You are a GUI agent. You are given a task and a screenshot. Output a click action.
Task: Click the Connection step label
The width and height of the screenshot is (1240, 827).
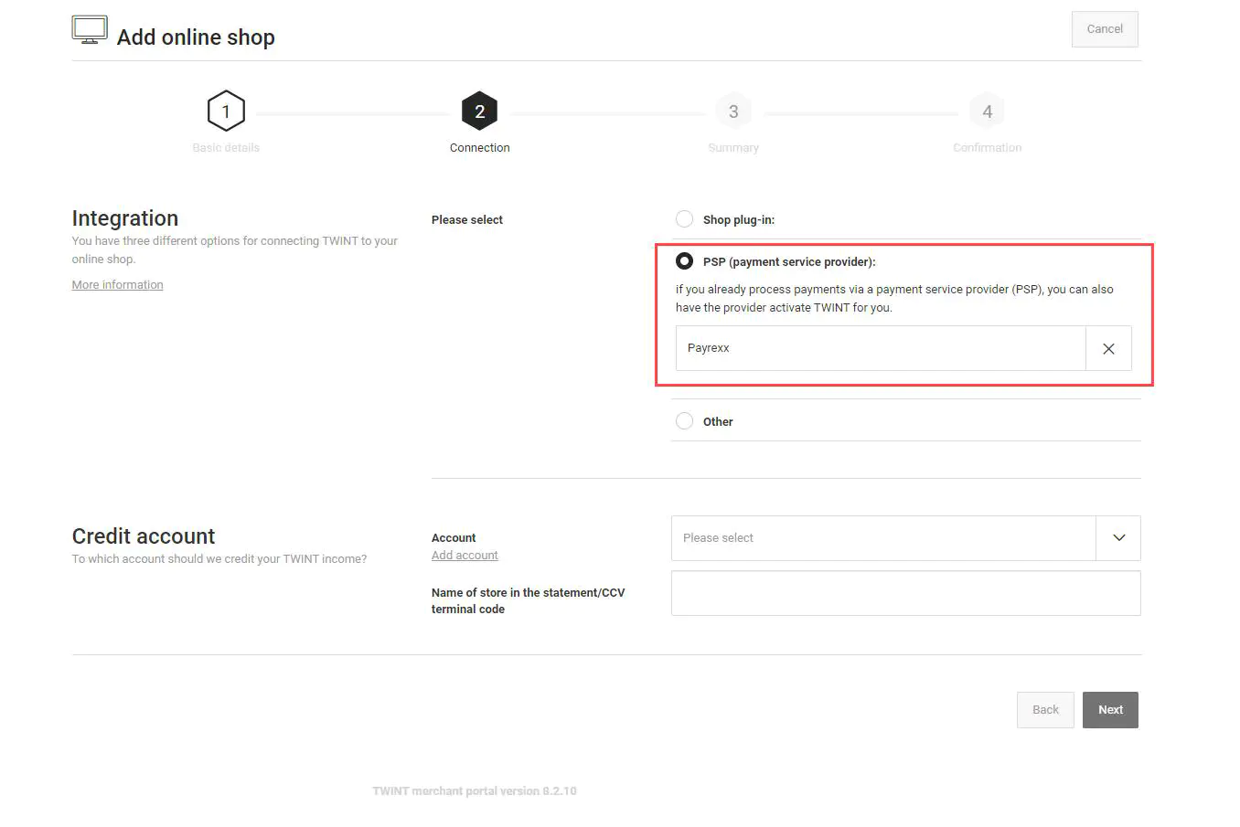[x=479, y=148]
